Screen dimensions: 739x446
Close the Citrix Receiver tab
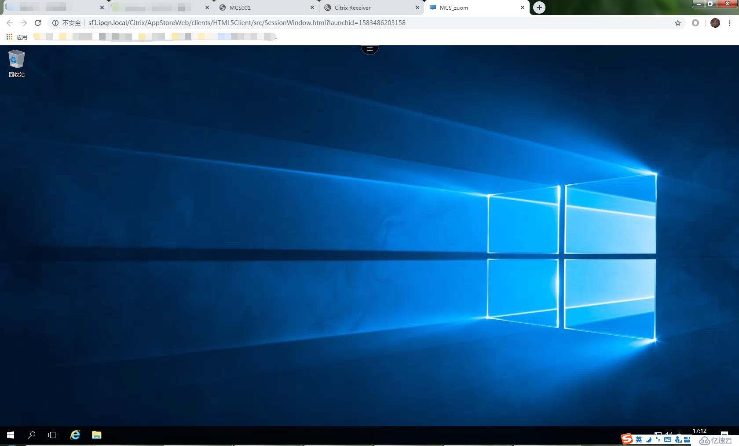coord(417,7)
